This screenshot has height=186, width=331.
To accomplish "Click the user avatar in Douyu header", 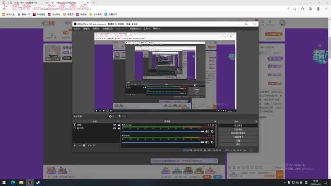I will coord(282,23).
